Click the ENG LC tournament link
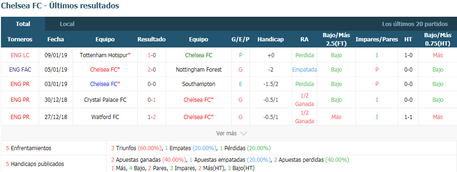Screen dimensions: 457x172 (x=20, y=55)
